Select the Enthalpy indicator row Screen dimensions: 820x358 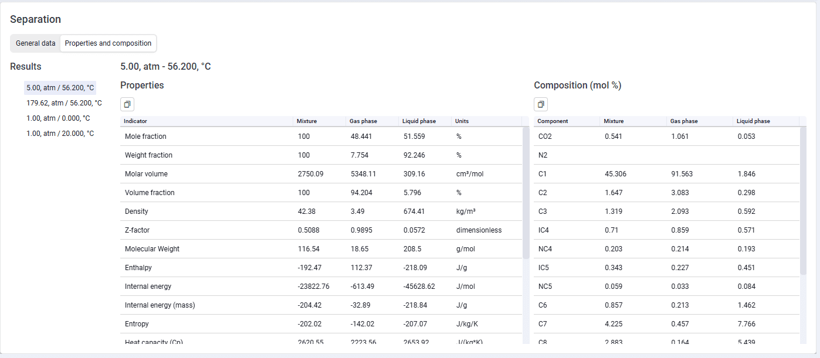tap(321, 268)
